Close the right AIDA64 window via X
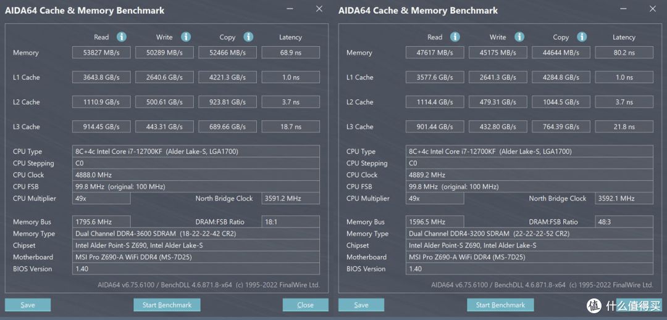The image size is (667, 320). [x=653, y=9]
